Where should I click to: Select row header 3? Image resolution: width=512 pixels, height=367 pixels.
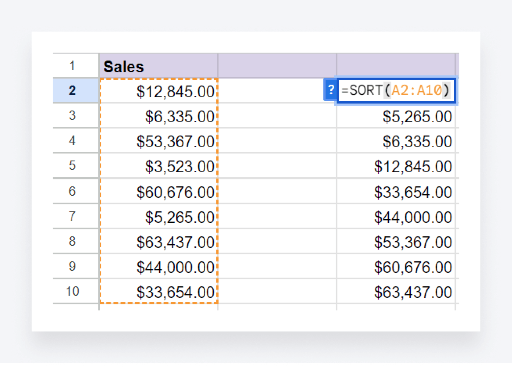tap(76, 115)
